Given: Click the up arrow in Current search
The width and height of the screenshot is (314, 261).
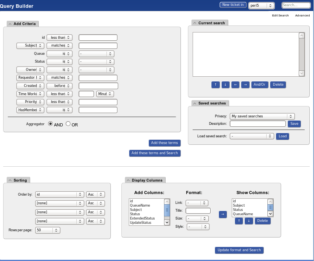Looking at the screenshot, I should tap(215, 85).
